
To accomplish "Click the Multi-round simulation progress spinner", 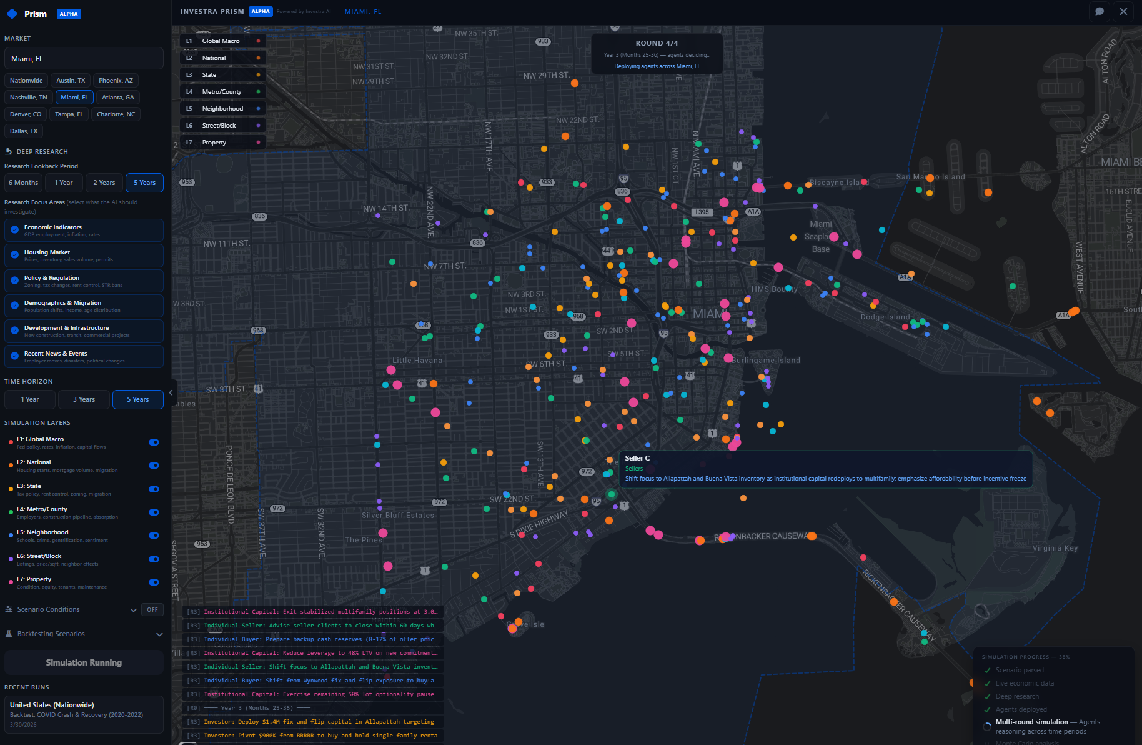I will click(987, 726).
